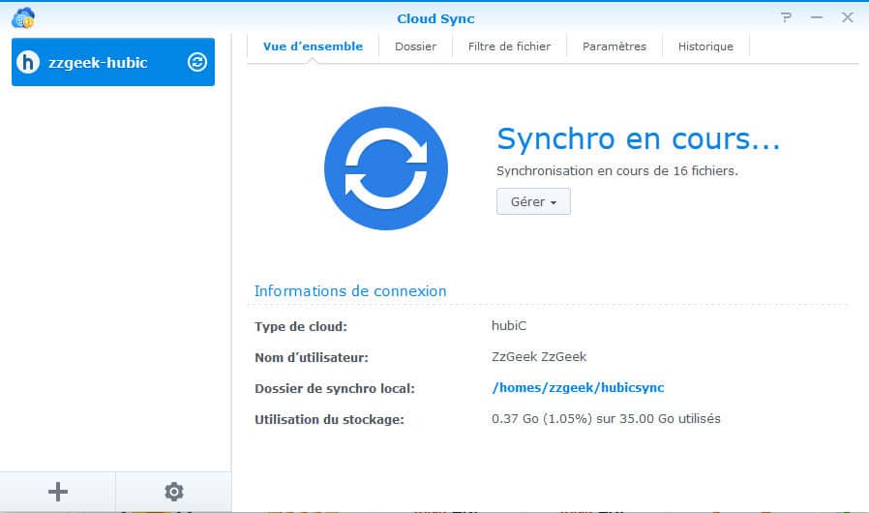This screenshot has height=513, width=869.
Task: Click the large blue sync arrows icon
Action: (386, 168)
